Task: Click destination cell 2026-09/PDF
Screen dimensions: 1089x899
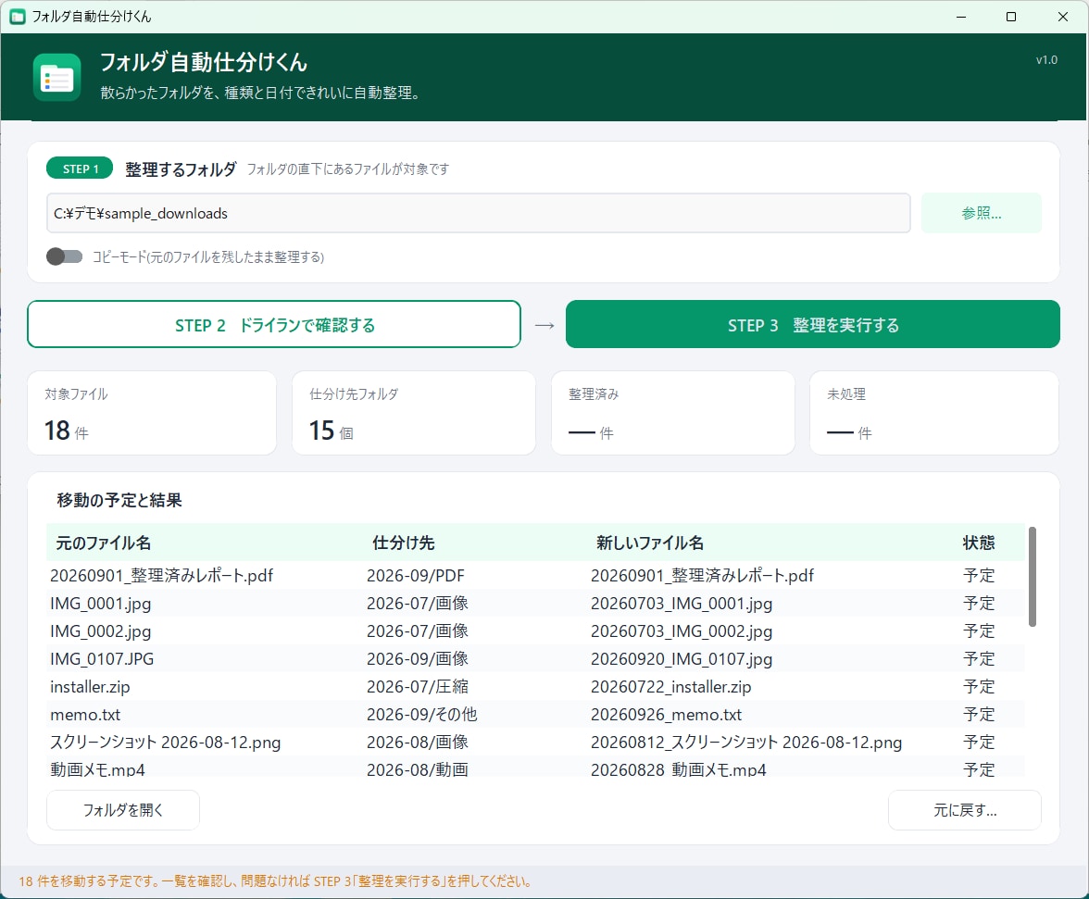Action: (x=415, y=576)
